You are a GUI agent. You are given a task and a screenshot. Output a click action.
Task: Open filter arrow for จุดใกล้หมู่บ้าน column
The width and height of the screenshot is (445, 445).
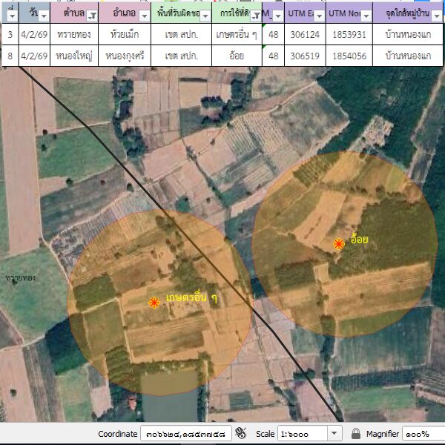pyautogui.click(x=435, y=16)
